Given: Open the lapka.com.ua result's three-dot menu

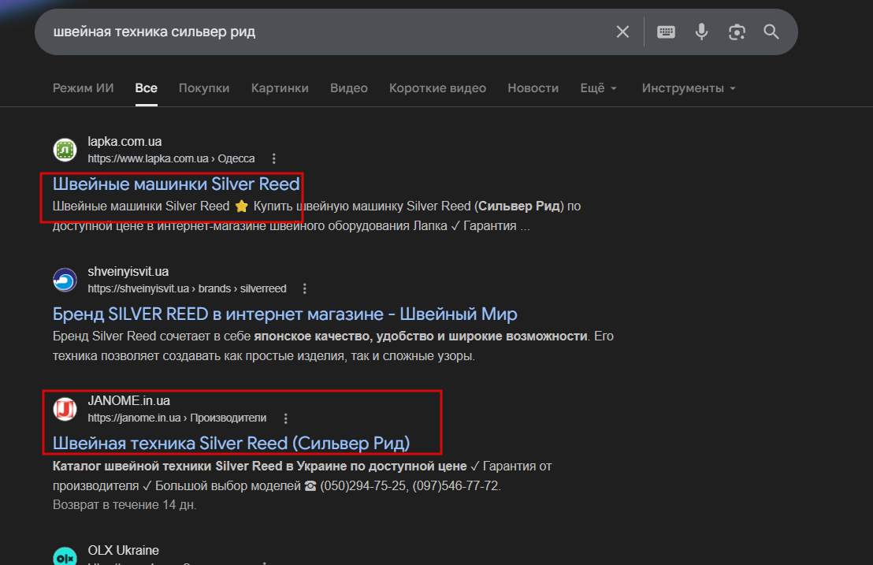Looking at the screenshot, I should click(273, 158).
